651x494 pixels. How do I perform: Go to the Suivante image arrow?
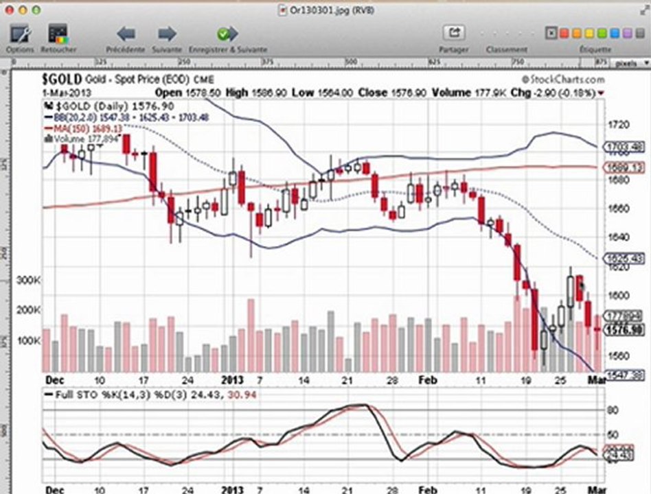167,34
